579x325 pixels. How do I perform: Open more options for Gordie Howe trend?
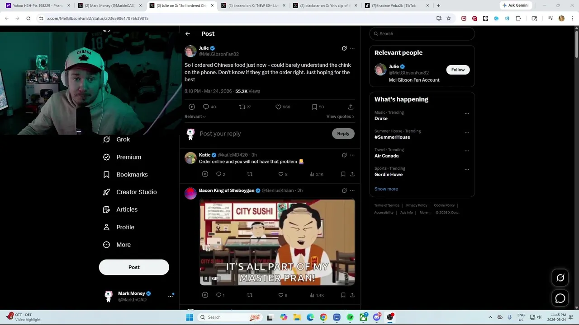(x=467, y=170)
